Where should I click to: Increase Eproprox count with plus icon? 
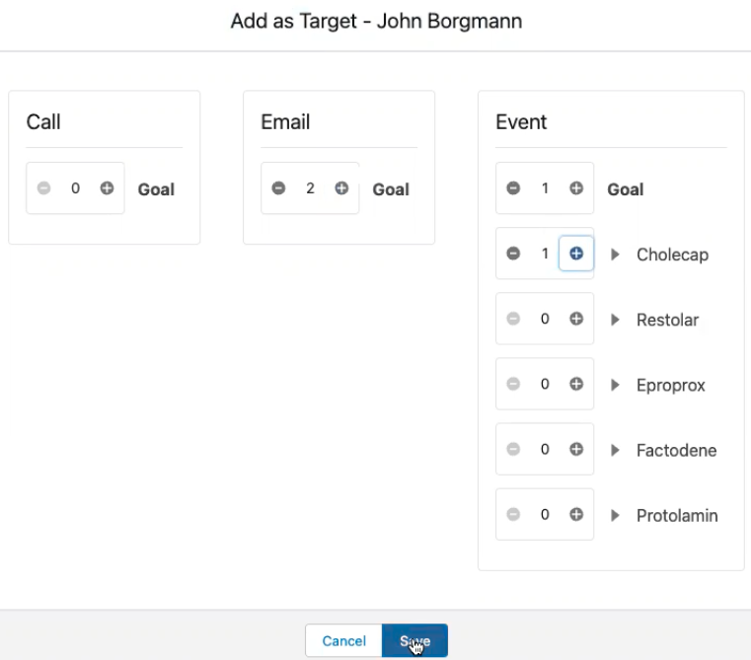pos(576,384)
